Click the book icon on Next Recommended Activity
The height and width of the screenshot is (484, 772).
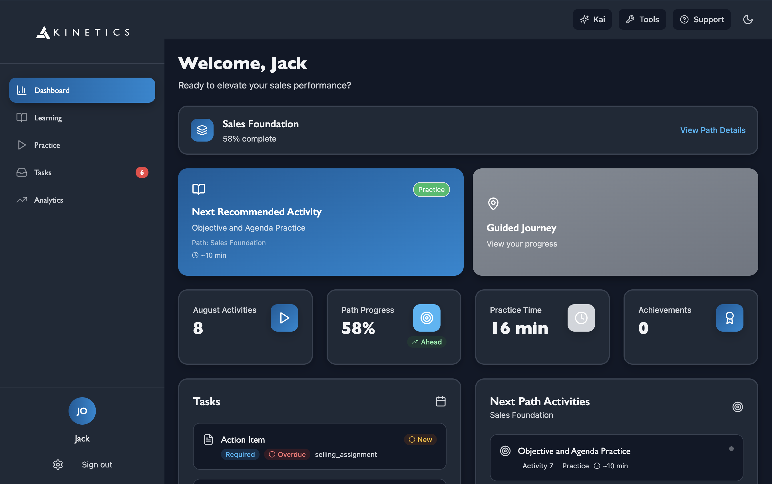[x=198, y=189]
